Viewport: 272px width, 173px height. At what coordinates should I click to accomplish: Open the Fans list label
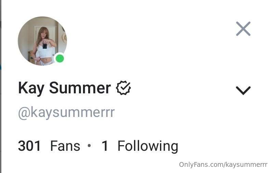click(x=65, y=146)
